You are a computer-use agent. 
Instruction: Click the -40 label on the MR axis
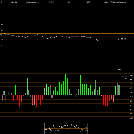tap(131, 105)
